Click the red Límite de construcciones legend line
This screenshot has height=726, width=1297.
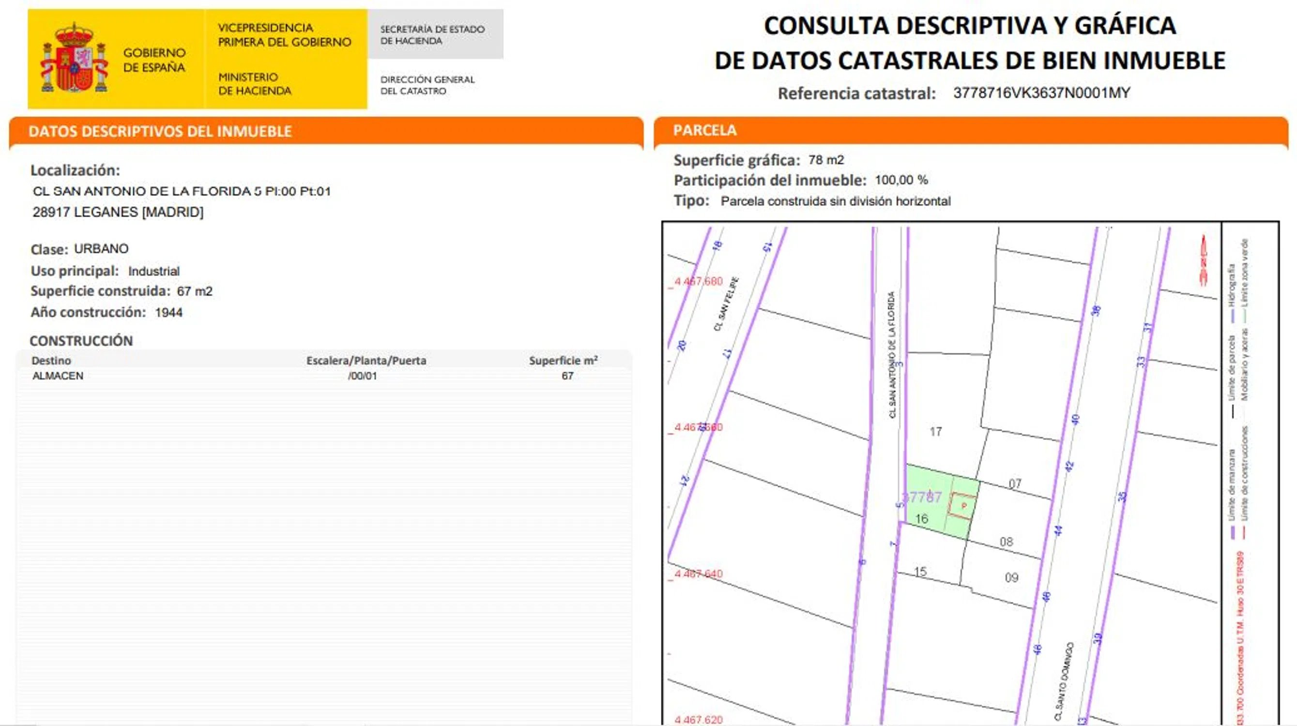point(1244,532)
